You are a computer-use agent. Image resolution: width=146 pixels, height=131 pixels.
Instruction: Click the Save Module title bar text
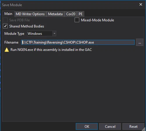point(12,5)
